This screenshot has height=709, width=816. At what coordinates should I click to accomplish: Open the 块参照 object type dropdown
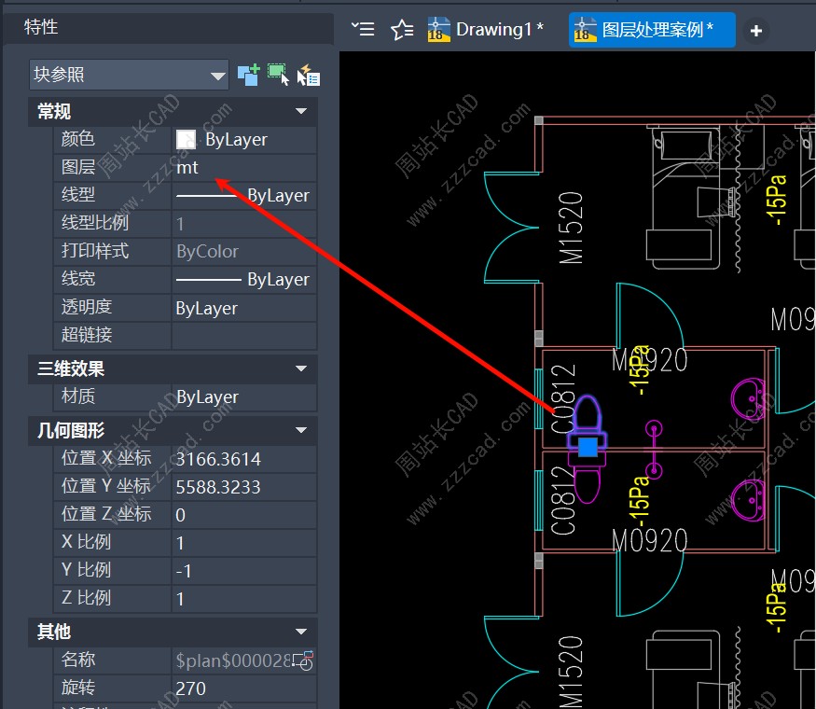218,75
